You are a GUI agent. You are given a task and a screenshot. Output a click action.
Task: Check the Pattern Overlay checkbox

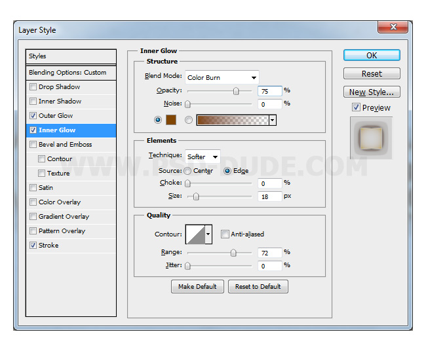(x=33, y=231)
